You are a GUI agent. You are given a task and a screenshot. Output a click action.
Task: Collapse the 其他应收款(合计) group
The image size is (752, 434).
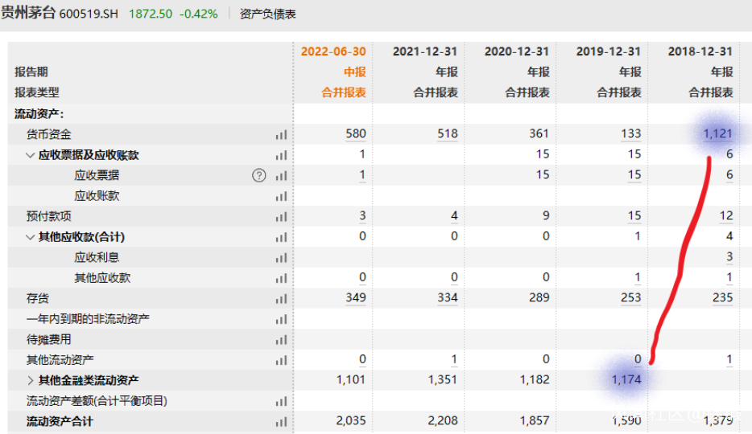point(31,237)
